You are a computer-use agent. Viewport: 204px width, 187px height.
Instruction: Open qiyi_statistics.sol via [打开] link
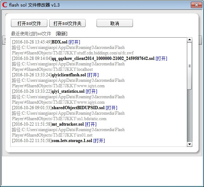(91, 91)
